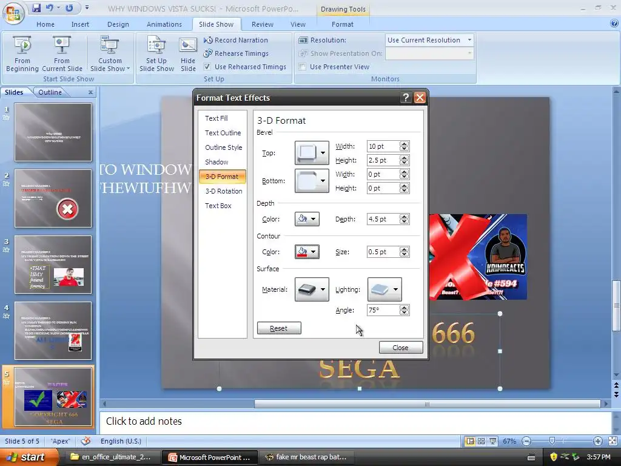Switch to Outline pane tab
The height and width of the screenshot is (466, 621).
pos(50,92)
